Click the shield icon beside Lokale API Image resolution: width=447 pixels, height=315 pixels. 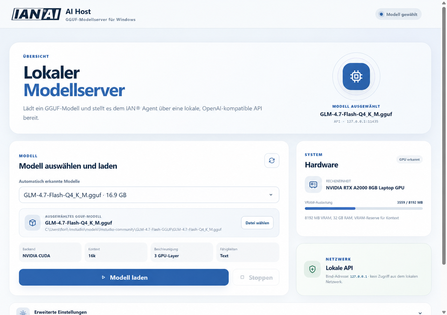[x=312, y=269]
